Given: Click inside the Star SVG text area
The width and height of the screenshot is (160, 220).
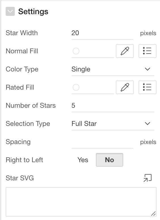Looking at the screenshot, I should click(x=81, y=202).
